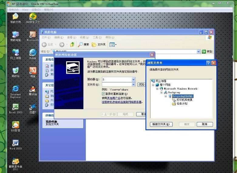Open VirtualBox 帮助(H) menu
The height and width of the screenshot is (173, 237).
tap(49, 10)
